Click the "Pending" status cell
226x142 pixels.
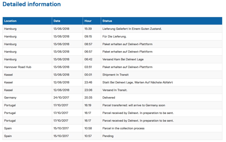point(108,136)
